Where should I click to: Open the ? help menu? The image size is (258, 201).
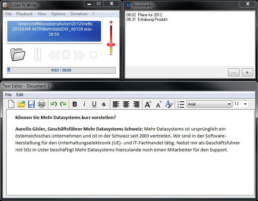pos(93,14)
